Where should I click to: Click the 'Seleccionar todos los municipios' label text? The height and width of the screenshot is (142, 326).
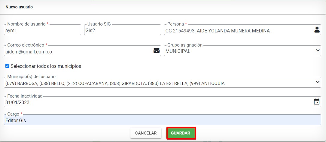[46, 66]
